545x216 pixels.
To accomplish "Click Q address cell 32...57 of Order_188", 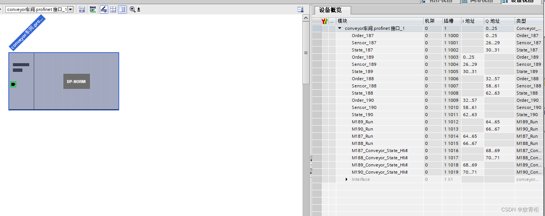I will 499,79.
